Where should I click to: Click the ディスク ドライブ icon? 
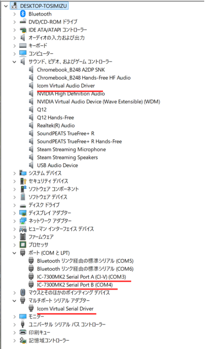(x=23, y=205)
